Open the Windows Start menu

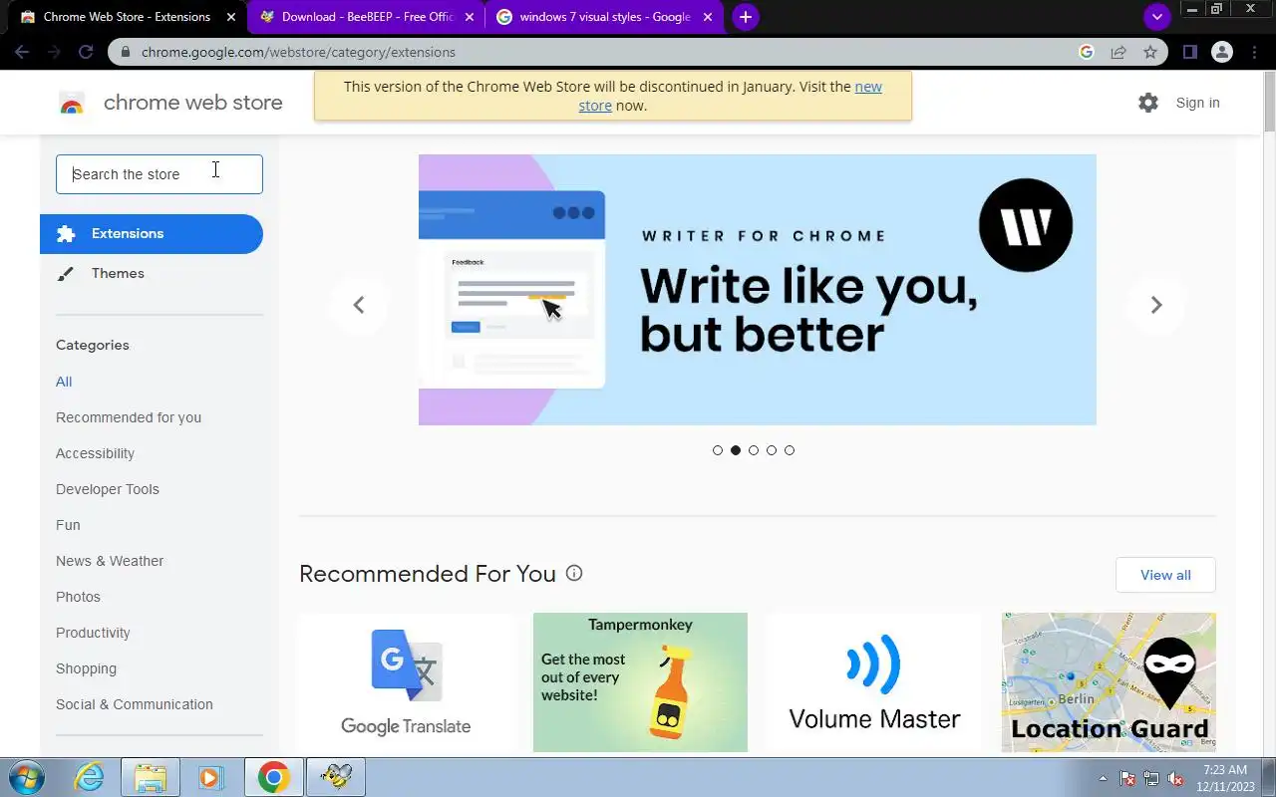[25, 777]
